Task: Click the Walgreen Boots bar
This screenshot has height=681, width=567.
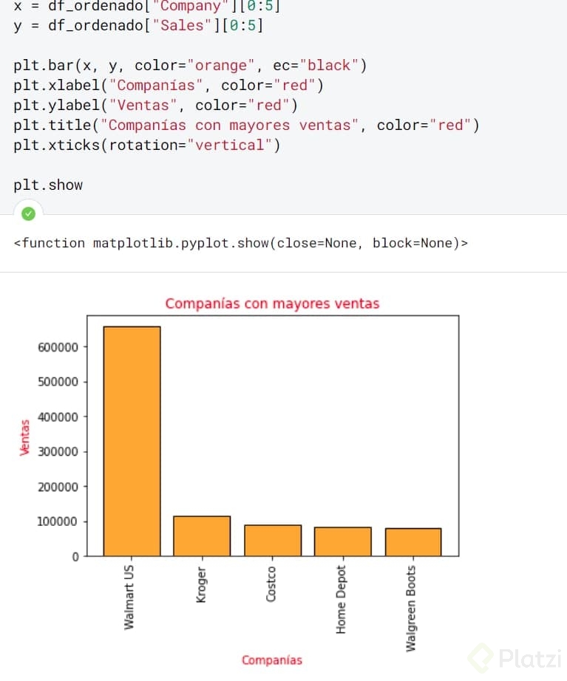Action: (413, 542)
